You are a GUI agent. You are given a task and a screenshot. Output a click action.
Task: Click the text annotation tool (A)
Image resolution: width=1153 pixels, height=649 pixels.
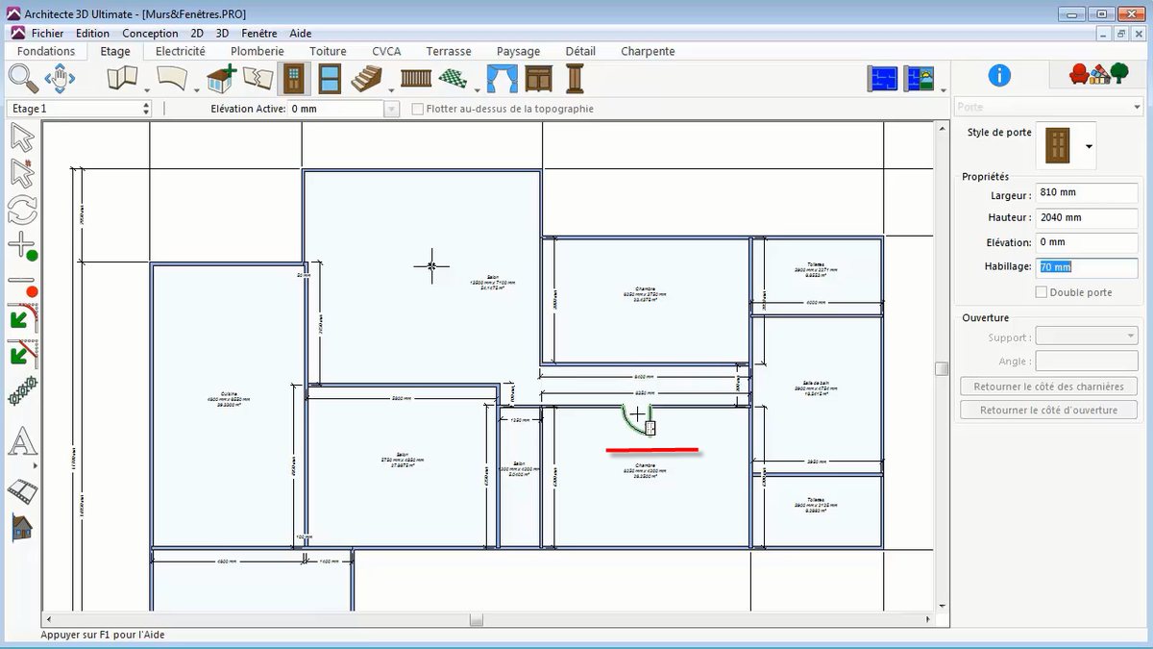[x=22, y=442]
